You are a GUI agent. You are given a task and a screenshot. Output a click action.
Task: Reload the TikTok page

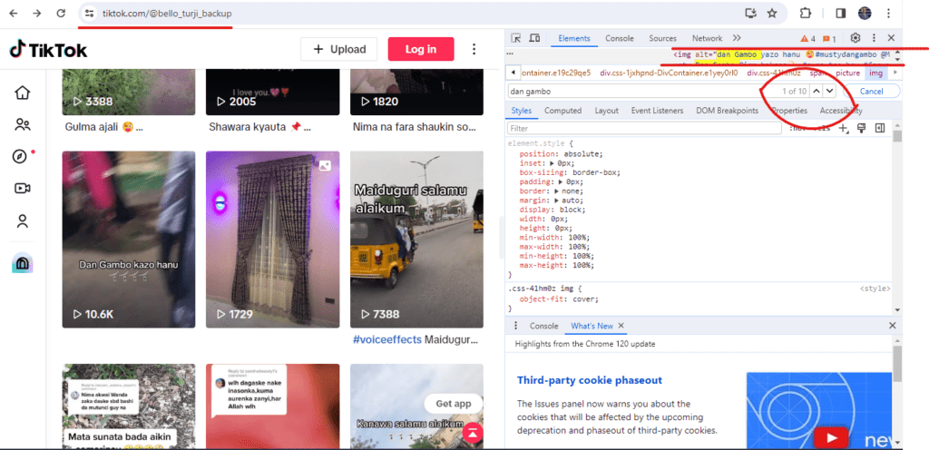pyautogui.click(x=61, y=13)
